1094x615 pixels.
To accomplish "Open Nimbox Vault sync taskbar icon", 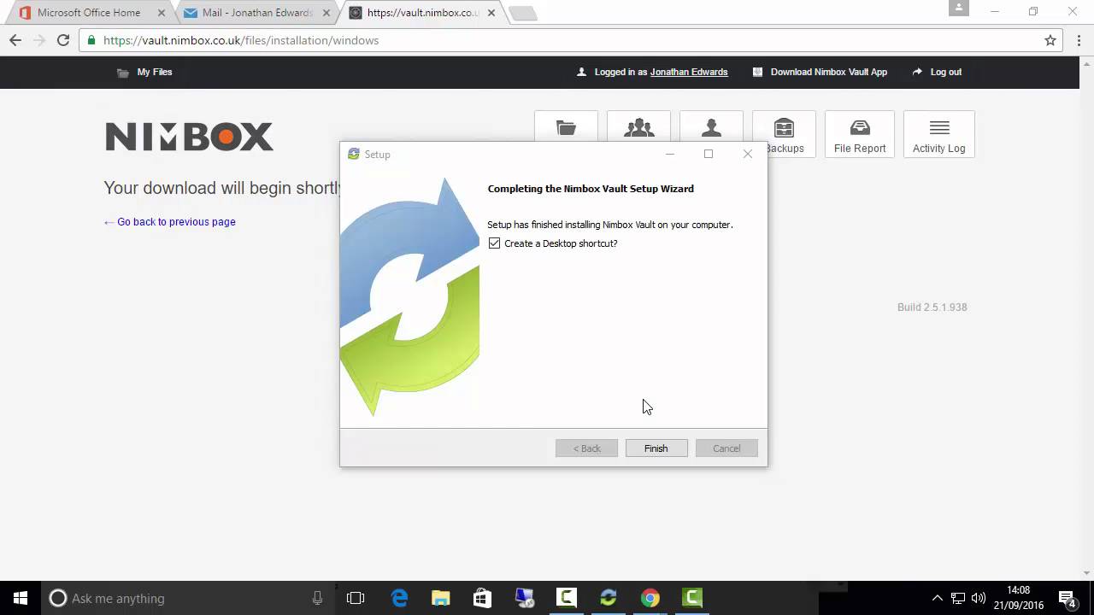I will click(608, 598).
